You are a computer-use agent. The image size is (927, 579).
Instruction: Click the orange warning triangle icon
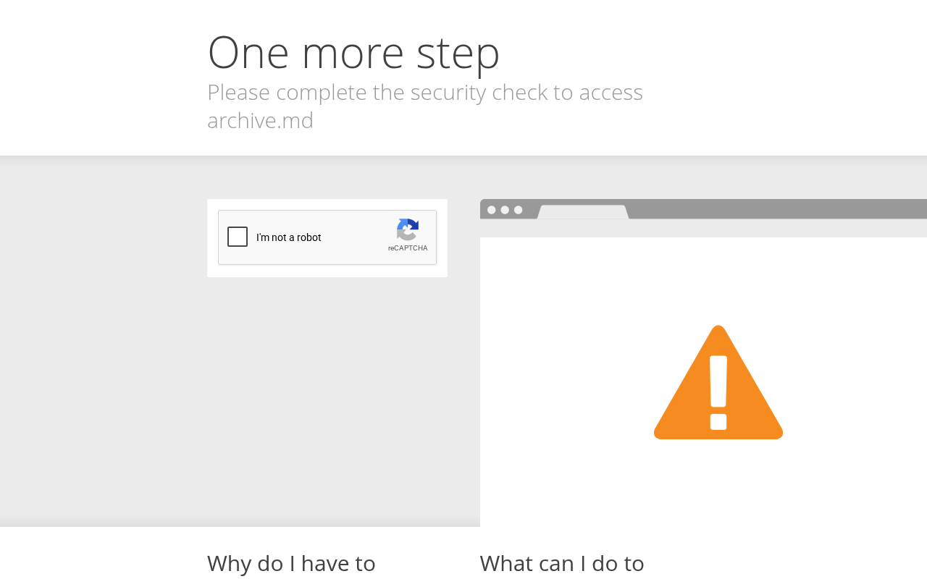718,382
